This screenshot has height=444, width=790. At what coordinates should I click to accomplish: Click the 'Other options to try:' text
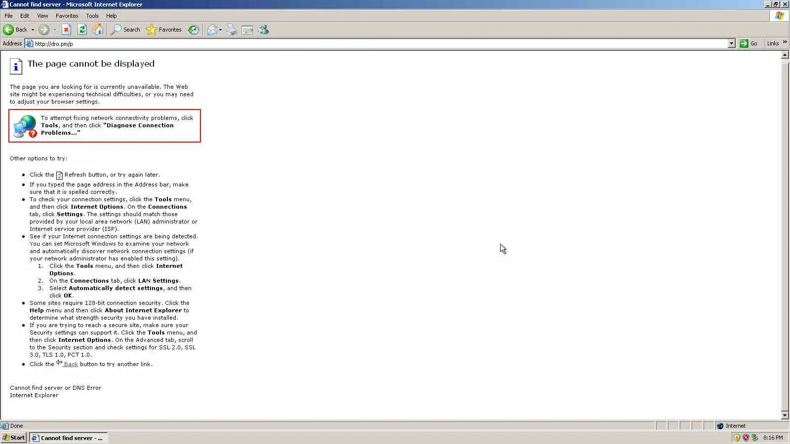[x=39, y=158]
